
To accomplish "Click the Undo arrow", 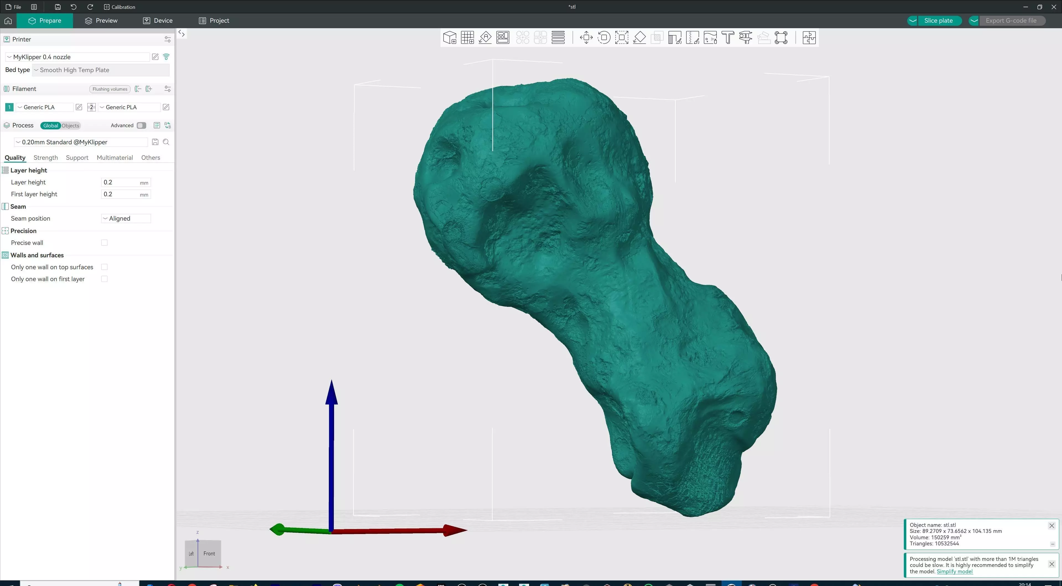I will pyautogui.click(x=73, y=7).
